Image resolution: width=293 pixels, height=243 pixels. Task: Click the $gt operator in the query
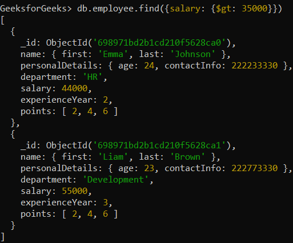[224, 9]
